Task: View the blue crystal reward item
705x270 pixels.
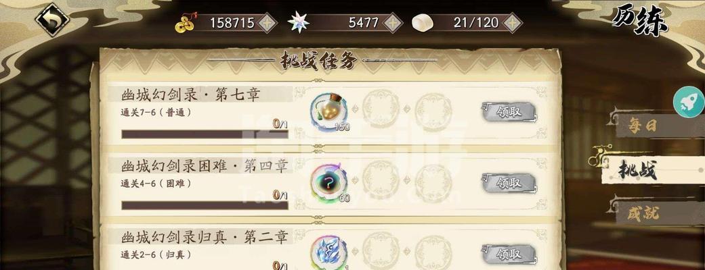Action: (328, 252)
